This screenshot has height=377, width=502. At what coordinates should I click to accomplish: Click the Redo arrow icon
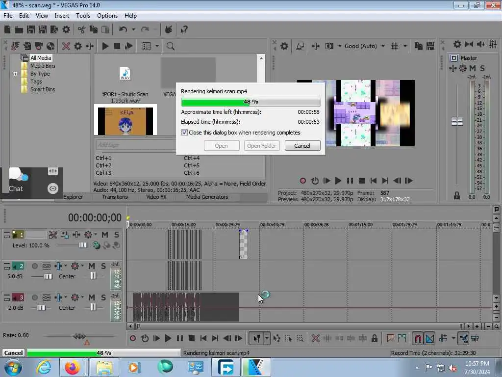(x=145, y=30)
